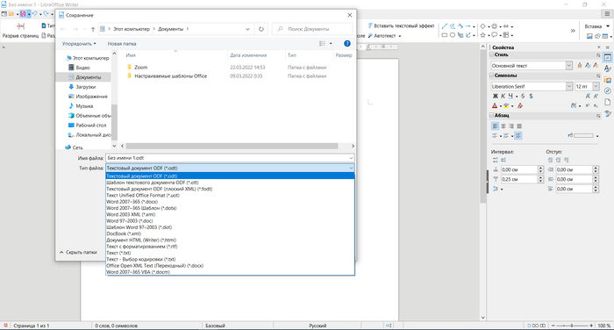
Task: Open the Вставка tab dropdown
Action: tap(608, 26)
